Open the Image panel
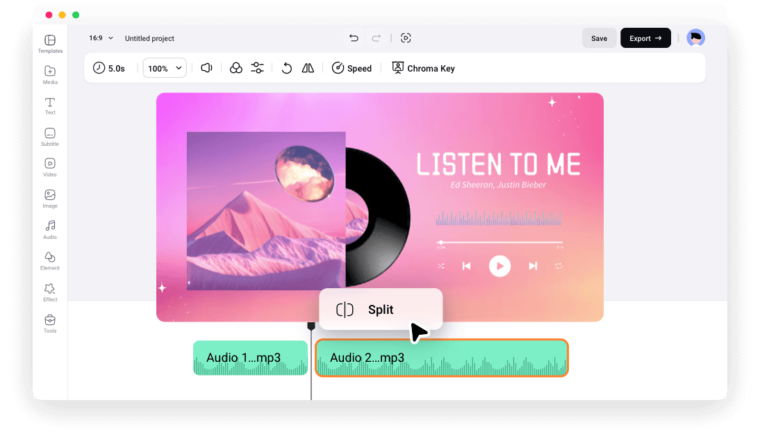The height and width of the screenshot is (441, 760). coord(50,199)
